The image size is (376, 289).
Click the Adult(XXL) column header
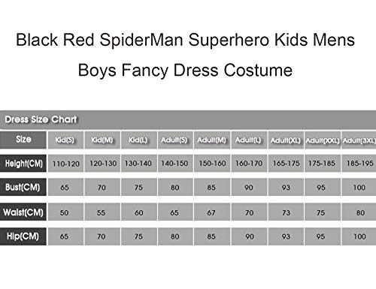323,140
